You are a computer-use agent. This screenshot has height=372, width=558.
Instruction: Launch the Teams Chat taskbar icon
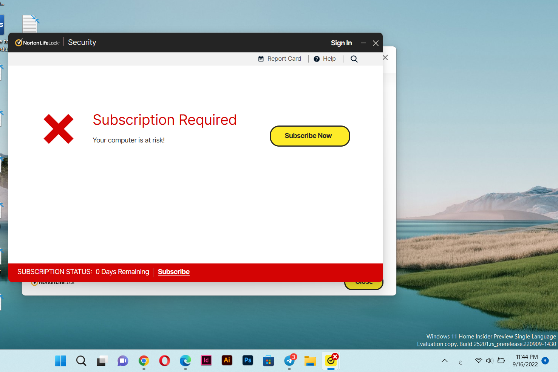click(x=123, y=361)
